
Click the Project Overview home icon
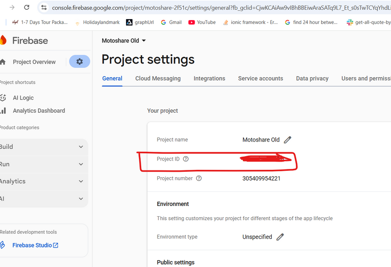3,62
